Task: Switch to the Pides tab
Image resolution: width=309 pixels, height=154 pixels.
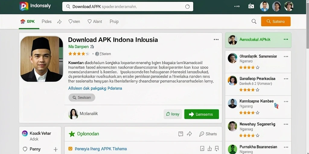Action: click(x=46, y=22)
